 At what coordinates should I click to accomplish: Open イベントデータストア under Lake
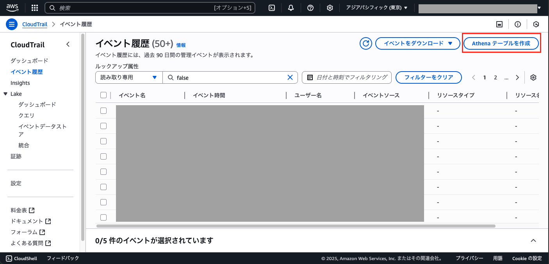point(43,130)
